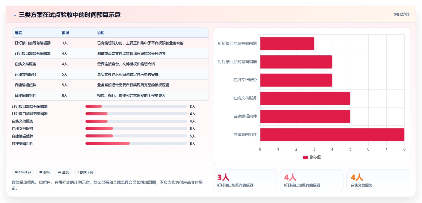Click the progress bar showing 3人
The image size is (422, 203).
click(136, 106)
